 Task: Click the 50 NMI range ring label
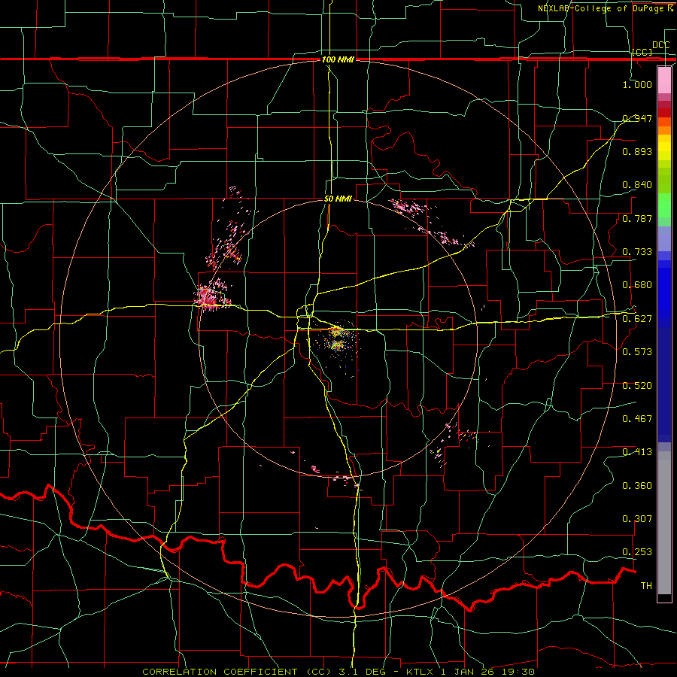(338, 199)
